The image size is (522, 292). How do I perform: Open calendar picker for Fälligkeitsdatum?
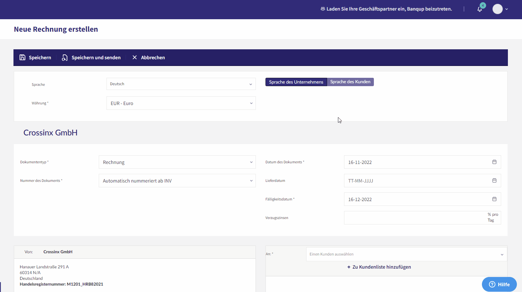click(x=494, y=199)
